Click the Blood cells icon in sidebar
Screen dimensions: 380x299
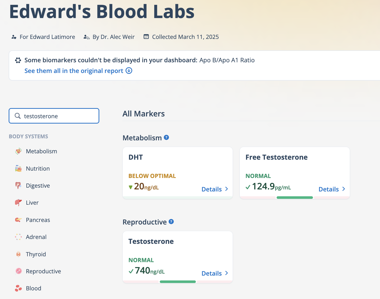click(x=18, y=288)
